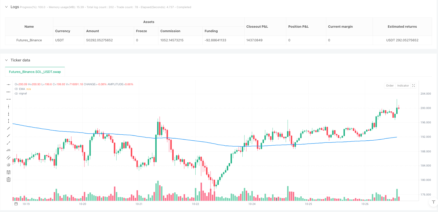438x212 pixels.
Task: Click the Order button on the chart
Action: pos(390,85)
